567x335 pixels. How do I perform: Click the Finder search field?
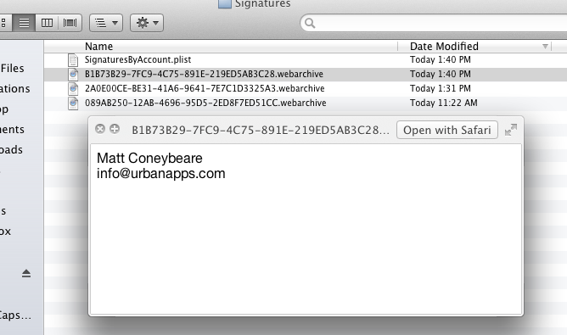434,23
